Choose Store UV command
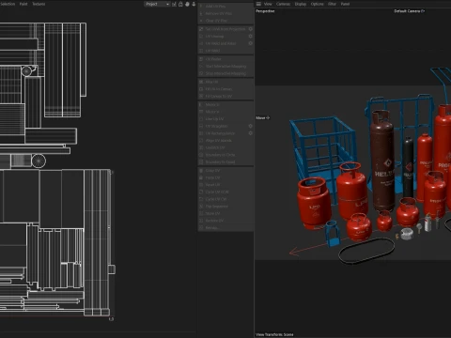Image resolution: width=451 pixels, height=338 pixels. point(225,213)
